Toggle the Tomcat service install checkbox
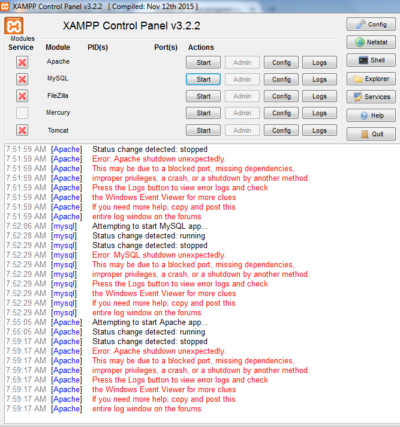 click(22, 130)
